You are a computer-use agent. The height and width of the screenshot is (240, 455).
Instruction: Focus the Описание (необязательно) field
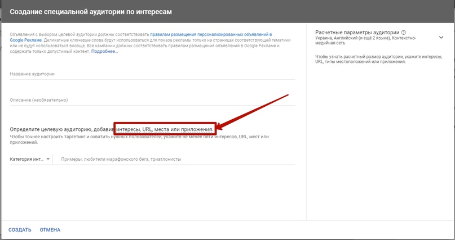tap(152, 100)
